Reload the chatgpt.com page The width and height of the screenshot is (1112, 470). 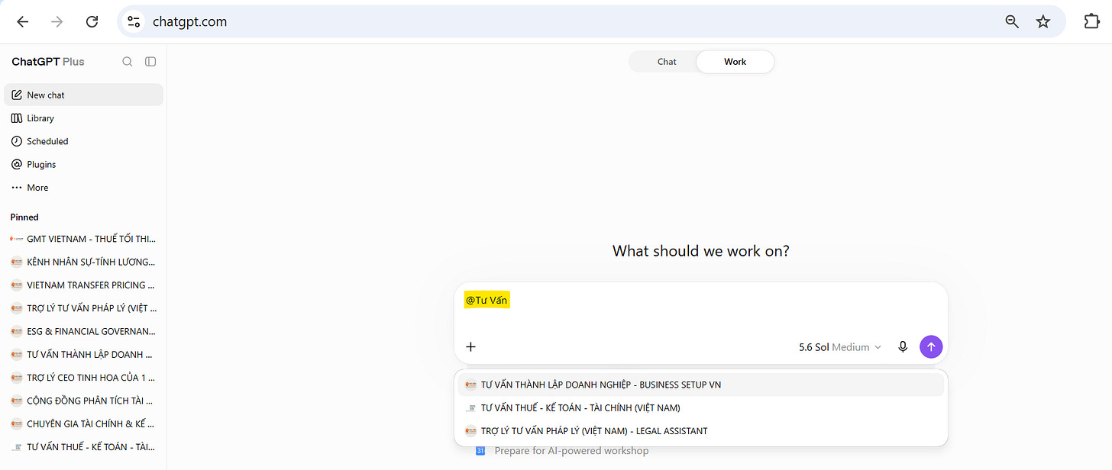tap(92, 21)
